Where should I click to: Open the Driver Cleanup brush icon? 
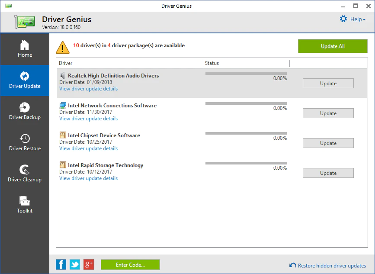[25, 170]
